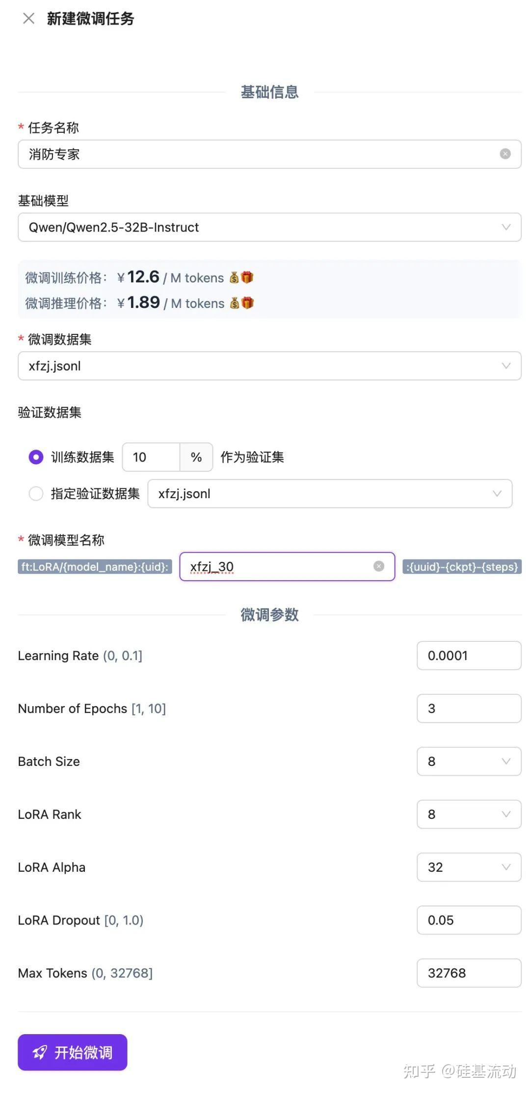This screenshot has height=1093, width=530.
Task: Close the 新建微调任务 dialog
Action: [x=28, y=19]
